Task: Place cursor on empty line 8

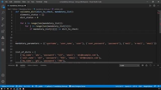Action: pyautogui.click(x=86, y=32)
